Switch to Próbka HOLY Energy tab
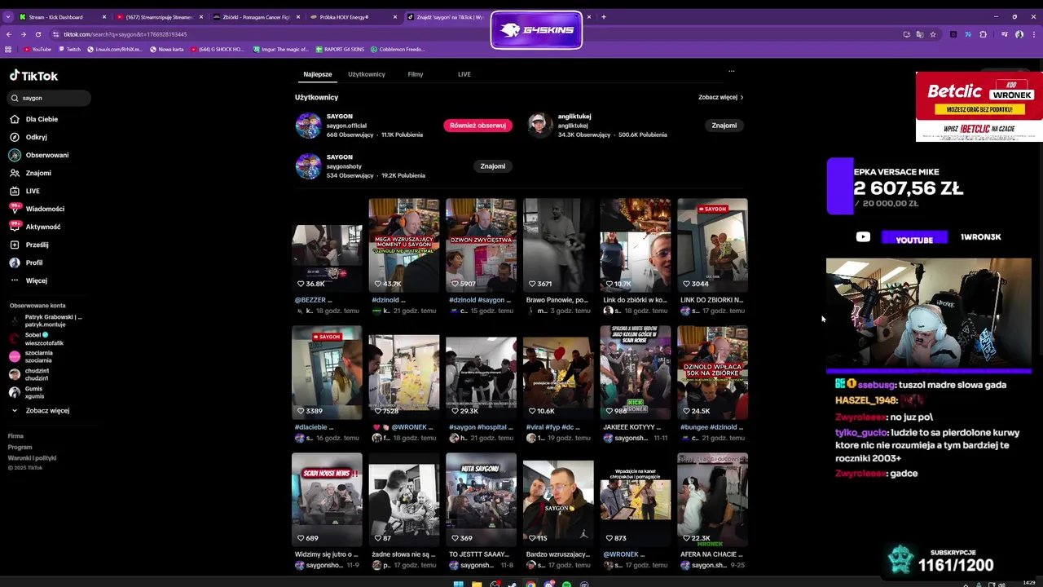 [353, 17]
